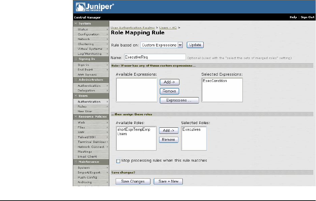Expand the Status submenu arrow
The image size is (316, 201).
107,30
